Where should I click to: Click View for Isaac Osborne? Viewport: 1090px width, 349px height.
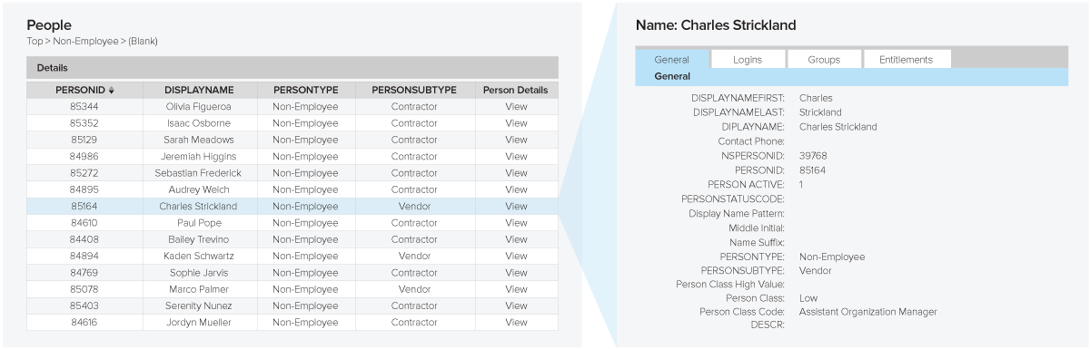tap(516, 123)
